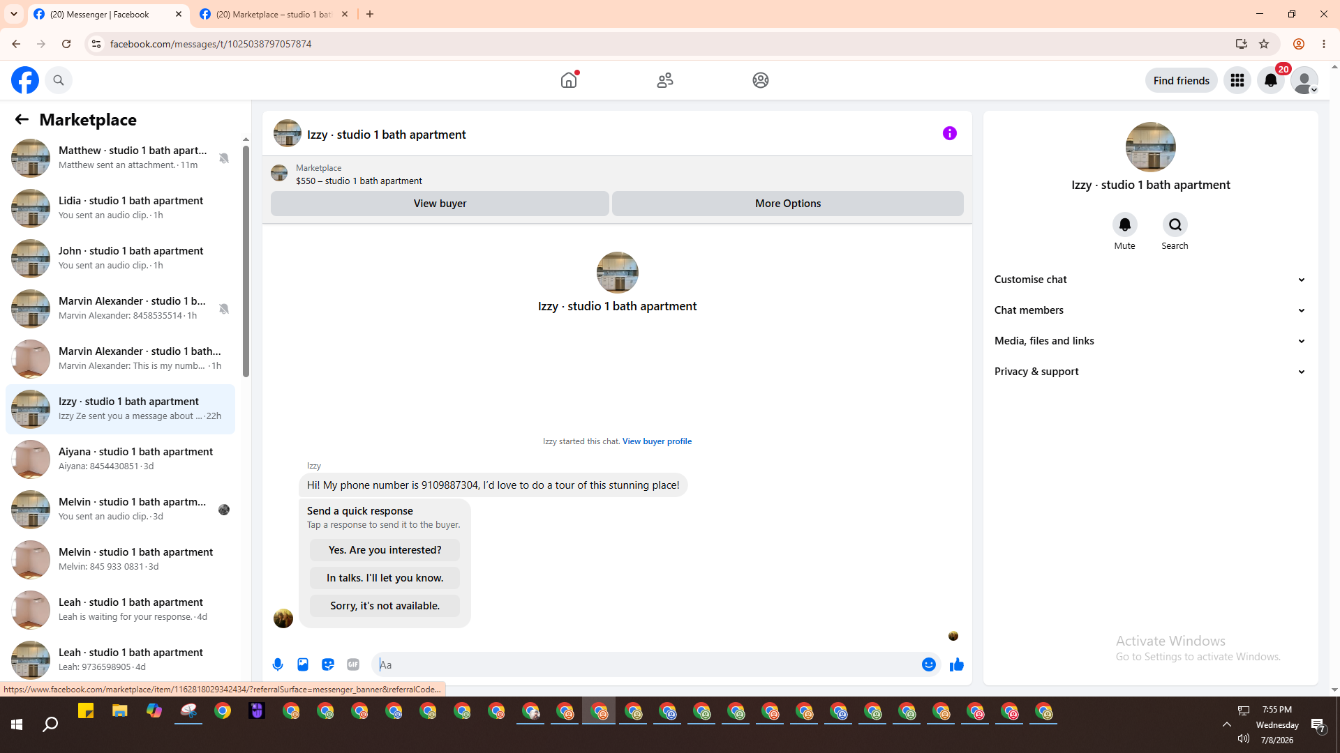
Task: Open the $550 studio listing link
Action: 359,181
